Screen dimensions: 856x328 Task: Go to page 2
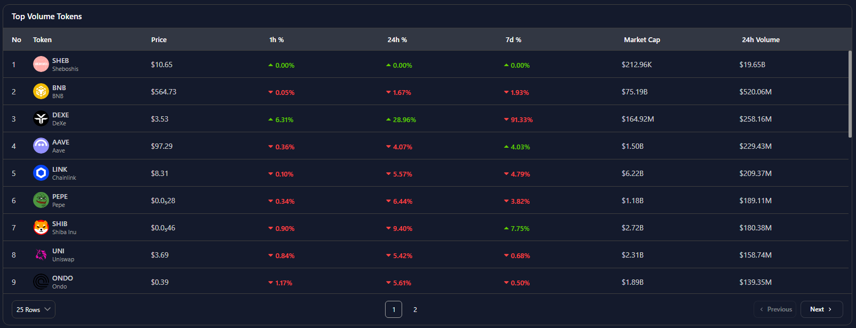click(415, 309)
